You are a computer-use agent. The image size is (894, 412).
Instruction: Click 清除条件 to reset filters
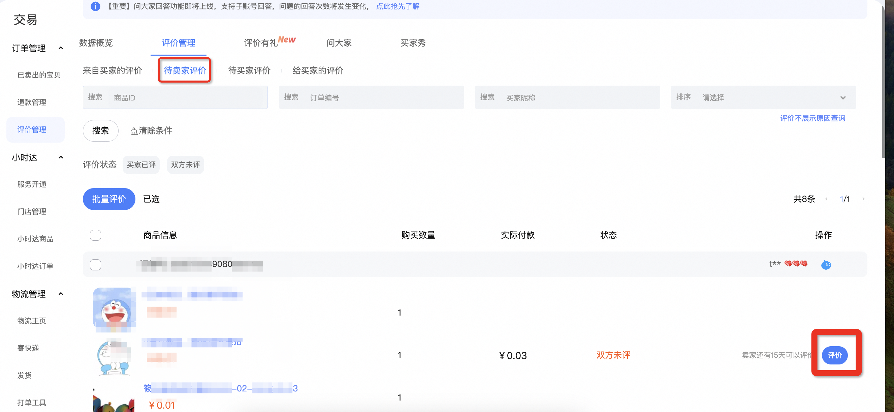(151, 130)
